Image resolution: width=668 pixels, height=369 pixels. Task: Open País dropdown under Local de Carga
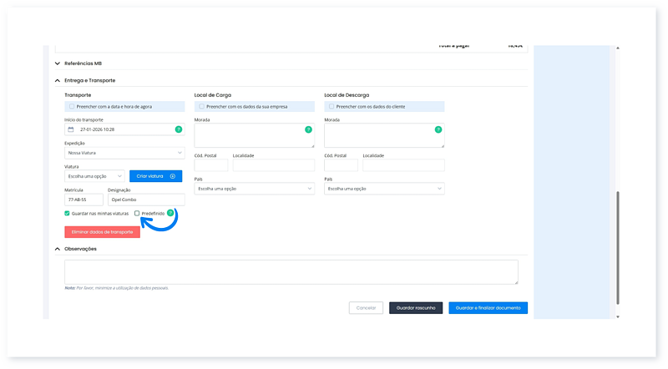(254, 190)
